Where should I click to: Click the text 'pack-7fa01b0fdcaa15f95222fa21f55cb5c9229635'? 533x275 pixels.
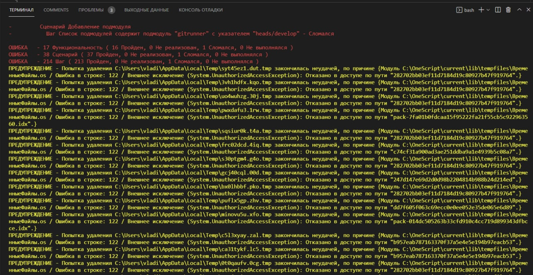point(460,117)
